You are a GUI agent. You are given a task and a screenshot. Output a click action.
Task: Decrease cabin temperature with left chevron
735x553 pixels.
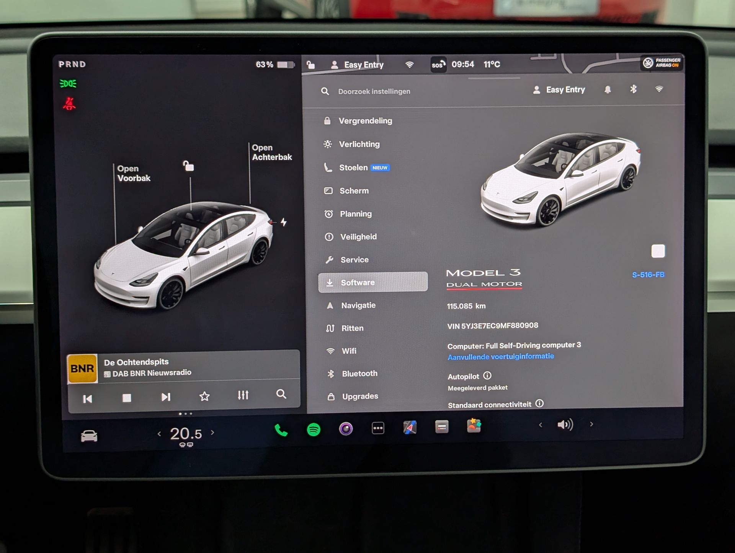click(x=159, y=434)
